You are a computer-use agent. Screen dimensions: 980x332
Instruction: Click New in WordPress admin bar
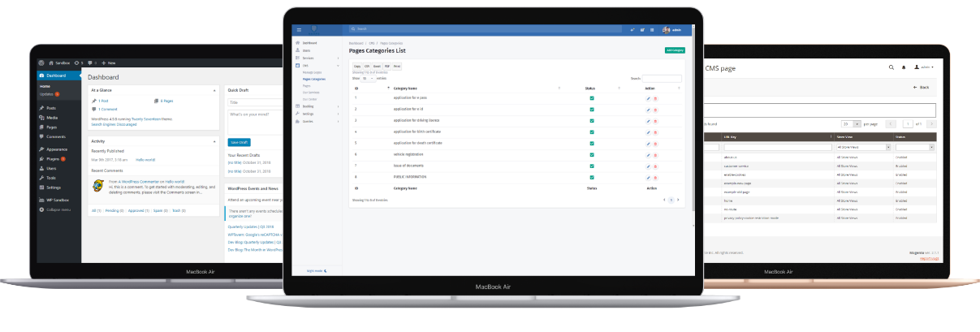coord(110,63)
